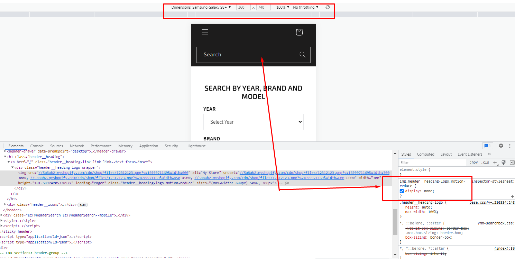515x259 pixels.
Task: Click the img.header__heading-logo selector text
Action: pyautogui.click(x=432, y=183)
